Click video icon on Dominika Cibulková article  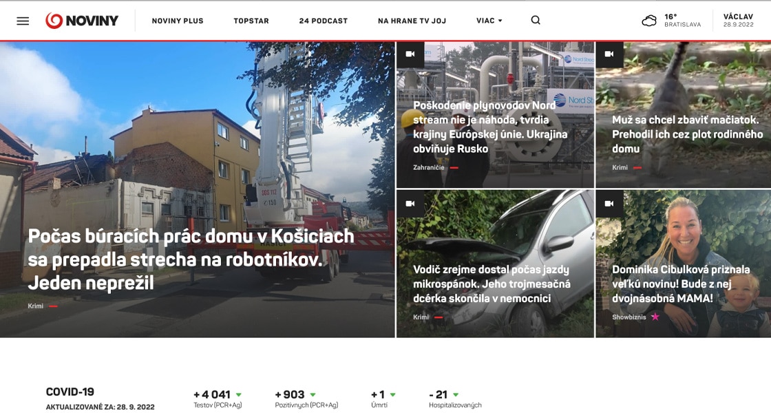pyautogui.click(x=609, y=204)
